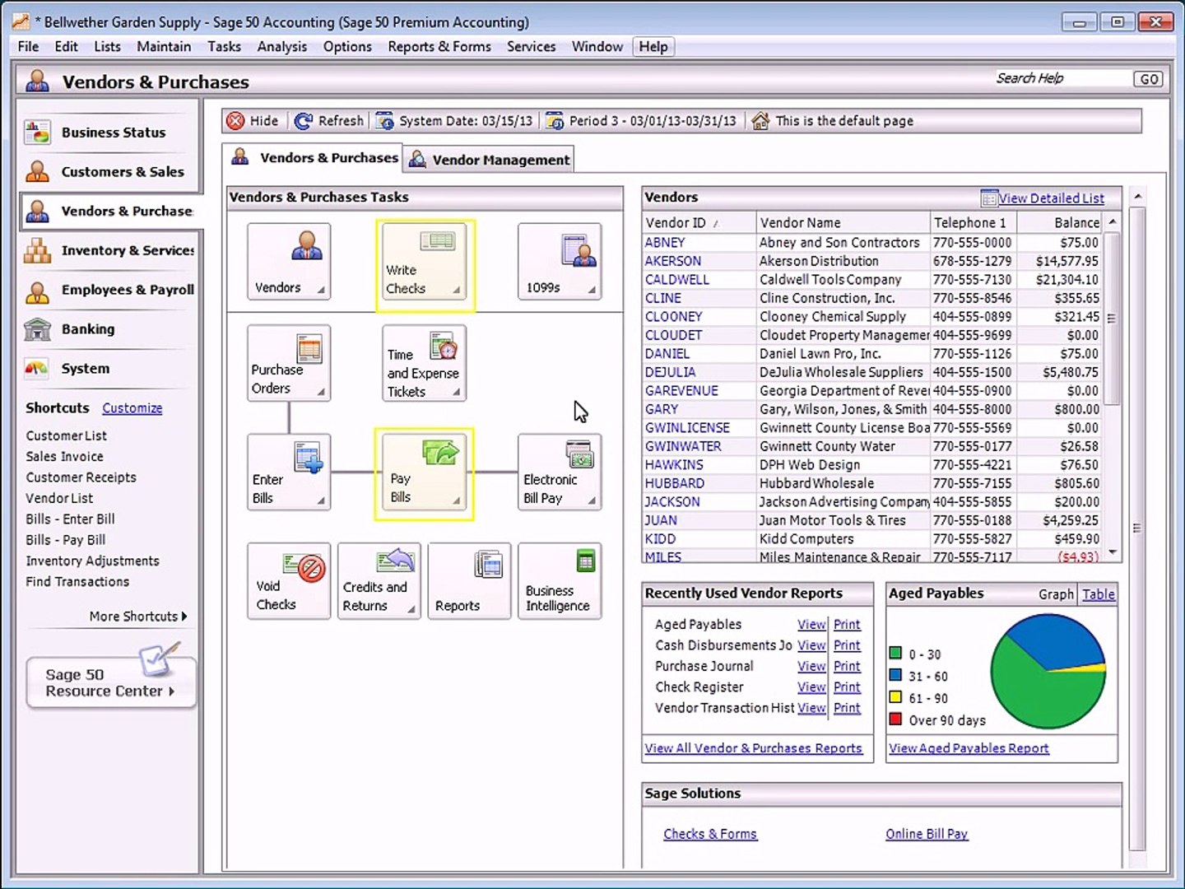Open Purchase Orders task icon
This screenshot has width=1185, height=889.
tap(289, 364)
